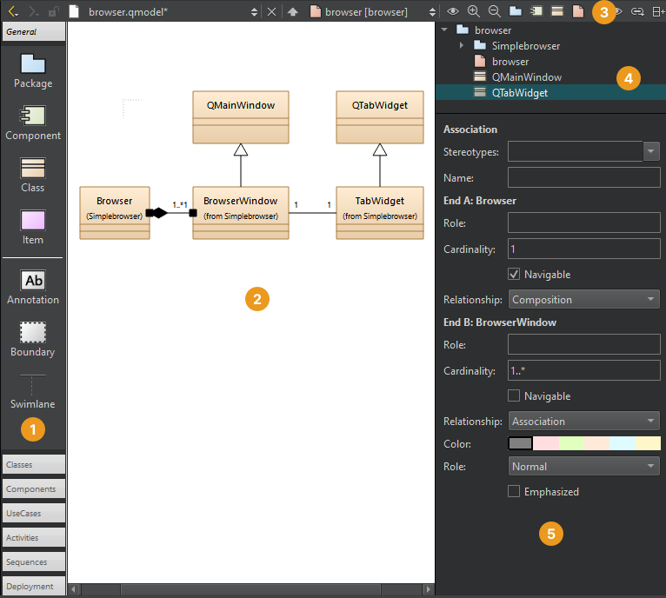Select QMainWindow in the model tree
The image size is (666, 598).
(526, 76)
